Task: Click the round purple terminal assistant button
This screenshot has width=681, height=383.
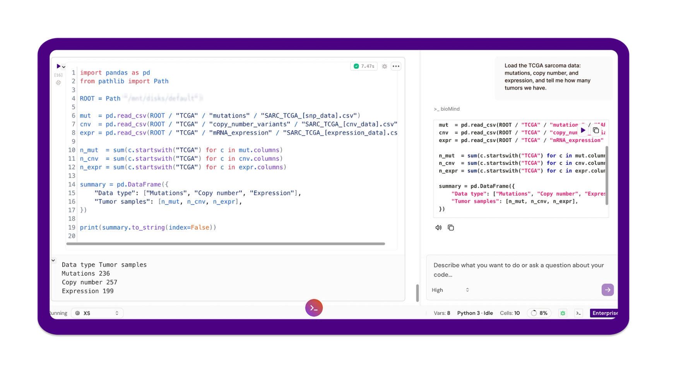Action: [314, 308]
